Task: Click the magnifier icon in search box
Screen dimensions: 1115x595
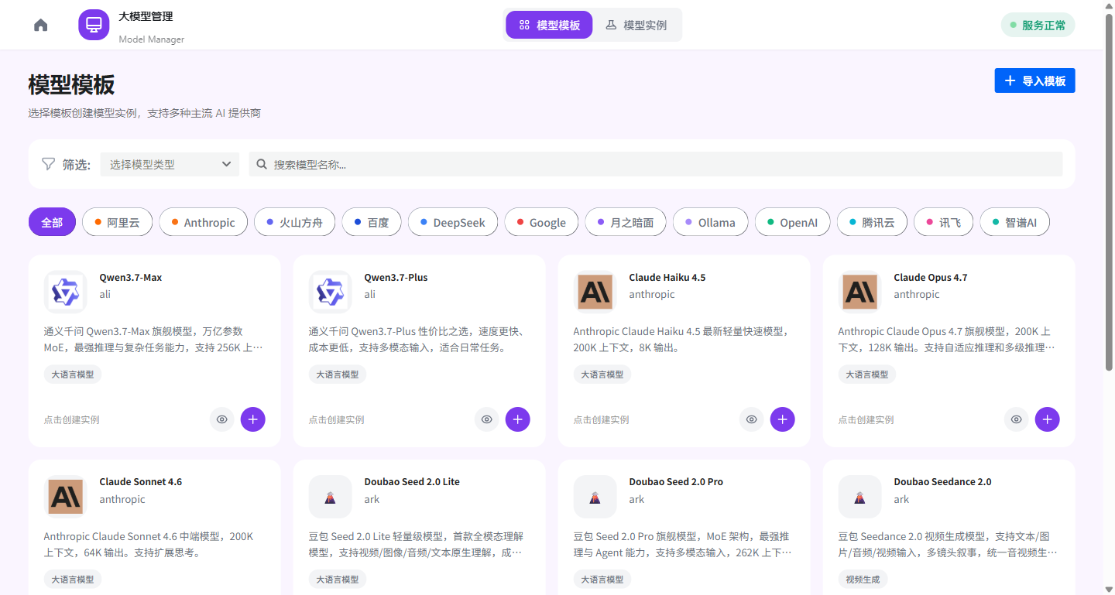Action: (262, 164)
